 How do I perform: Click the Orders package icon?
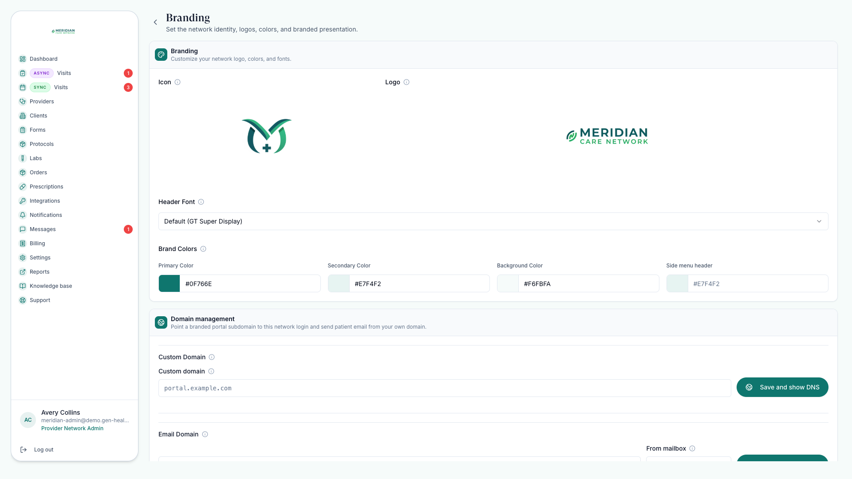23,173
